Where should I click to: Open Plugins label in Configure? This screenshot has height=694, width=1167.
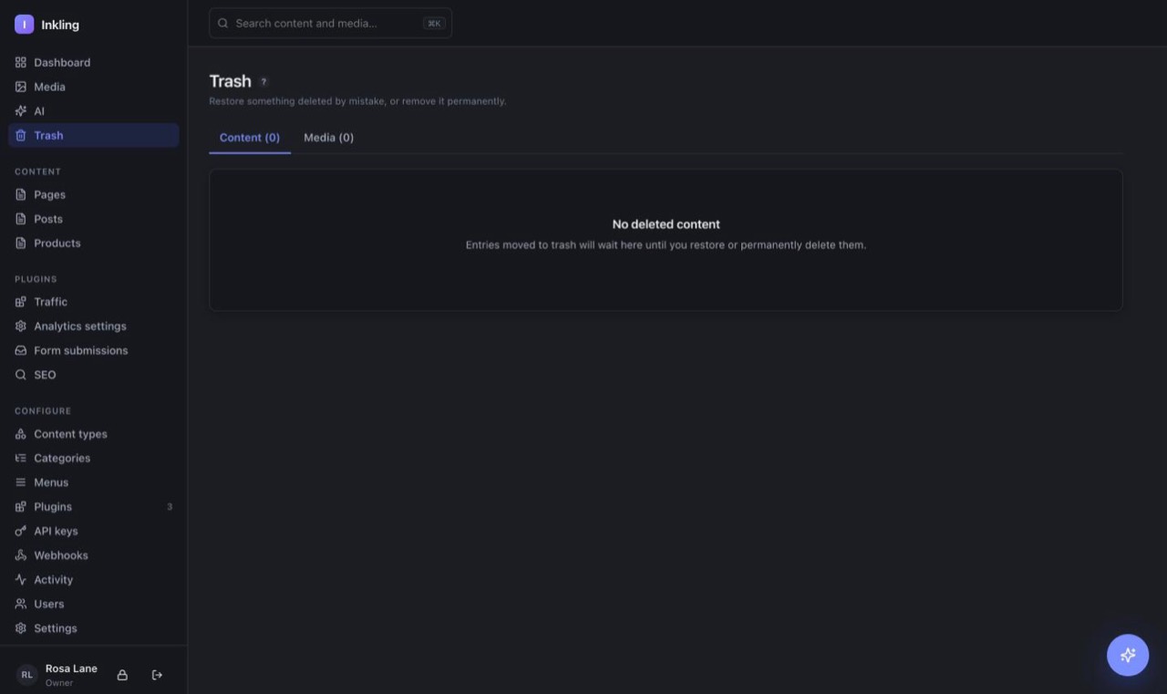coord(53,507)
